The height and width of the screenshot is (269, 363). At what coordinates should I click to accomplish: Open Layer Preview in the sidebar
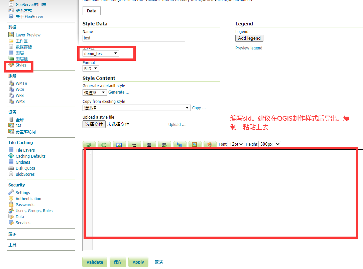click(28, 35)
